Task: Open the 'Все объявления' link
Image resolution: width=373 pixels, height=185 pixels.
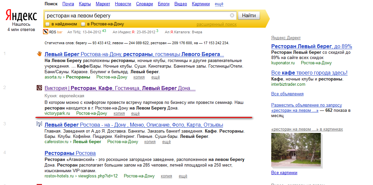Action: click(x=287, y=94)
